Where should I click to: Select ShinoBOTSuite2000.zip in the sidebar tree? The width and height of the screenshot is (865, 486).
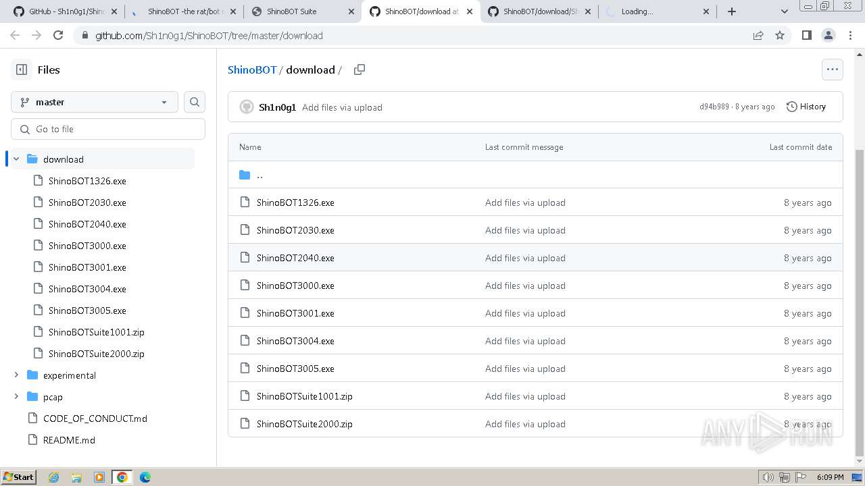[97, 354]
